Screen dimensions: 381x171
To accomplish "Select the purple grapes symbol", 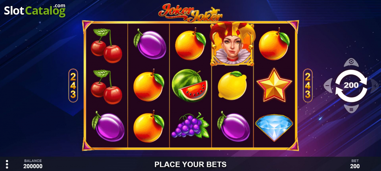I will 190,126.
